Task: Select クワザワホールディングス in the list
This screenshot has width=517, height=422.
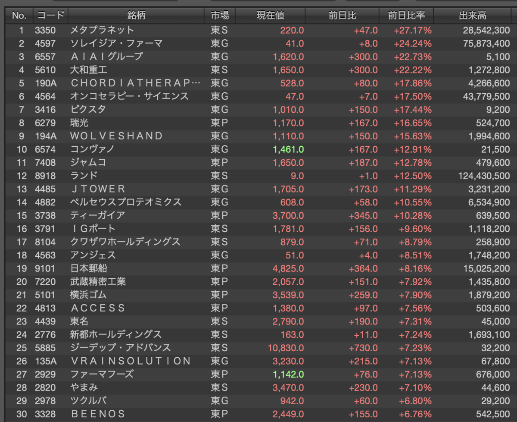Action: pyautogui.click(x=125, y=242)
